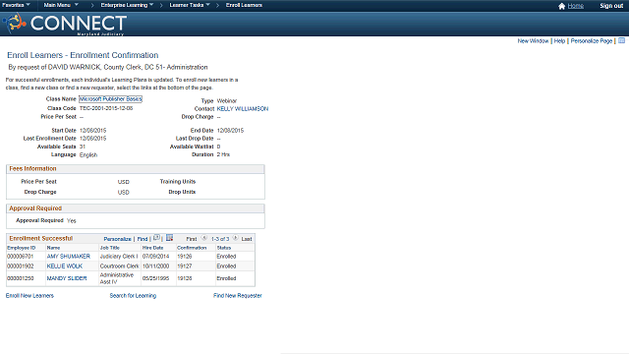
Task: Open the page customization icon beside Personalize Page
Action: [621, 40]
